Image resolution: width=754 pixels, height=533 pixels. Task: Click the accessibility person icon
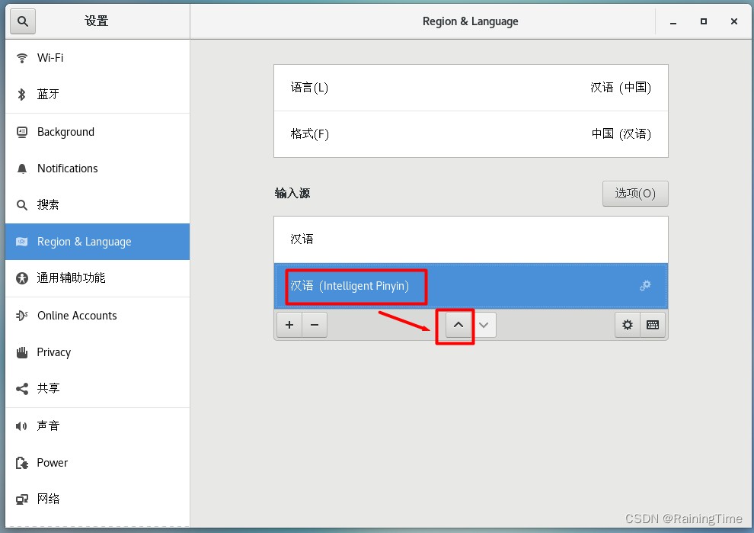(x=21, y=278)
